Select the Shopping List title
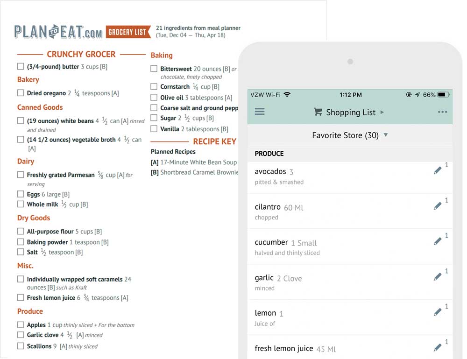 click(x=351, y=112)
